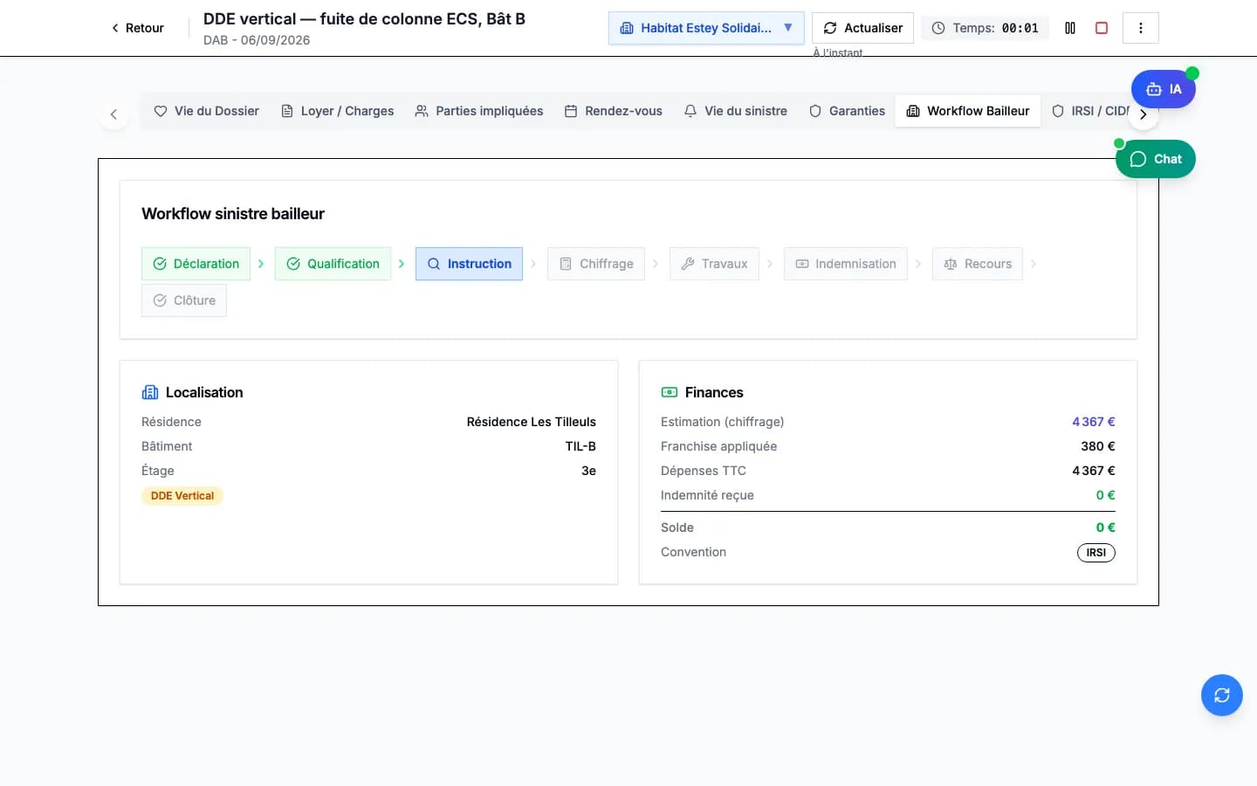Viewport: 1257px width, 786px height.
Task: Click the Temps: 00:01 timer display
Action: [986, 28]
